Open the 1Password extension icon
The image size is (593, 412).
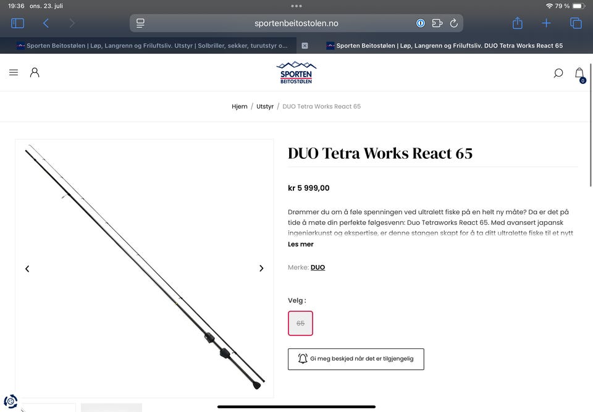420,23
